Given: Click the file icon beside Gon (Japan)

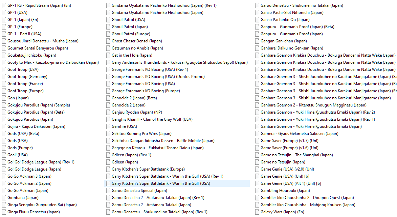Looking at the screenshot, I should point(4,98).
